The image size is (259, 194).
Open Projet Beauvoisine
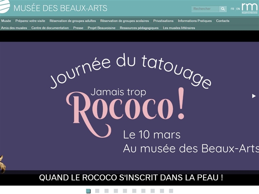[102, 28]
